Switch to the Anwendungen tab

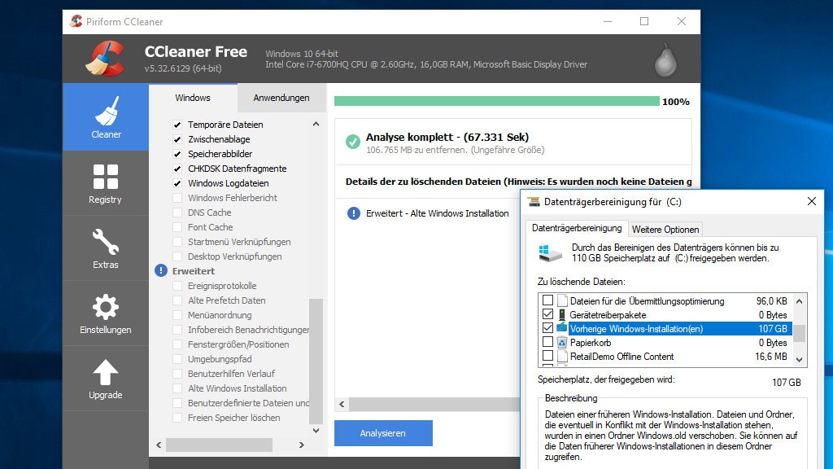(x=281, y=98)
